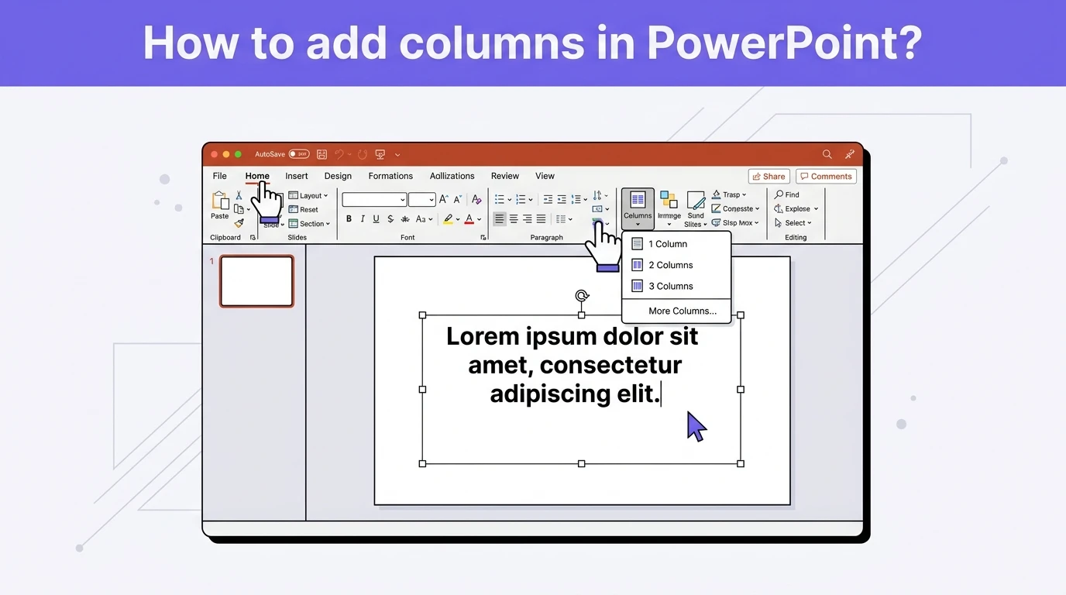Apply Underline formatting
Viewport: 1066px width, 595px height.
coord(376,218)
